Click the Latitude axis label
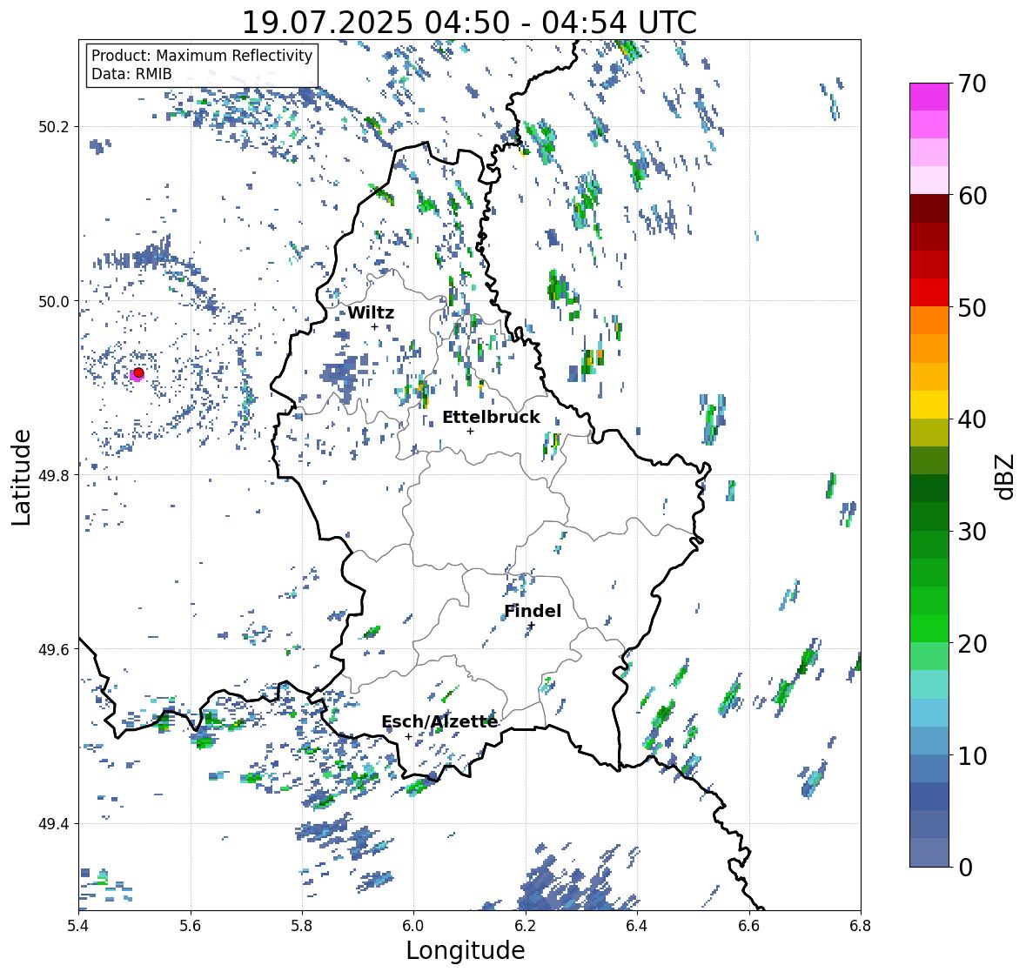 (22, 478)
